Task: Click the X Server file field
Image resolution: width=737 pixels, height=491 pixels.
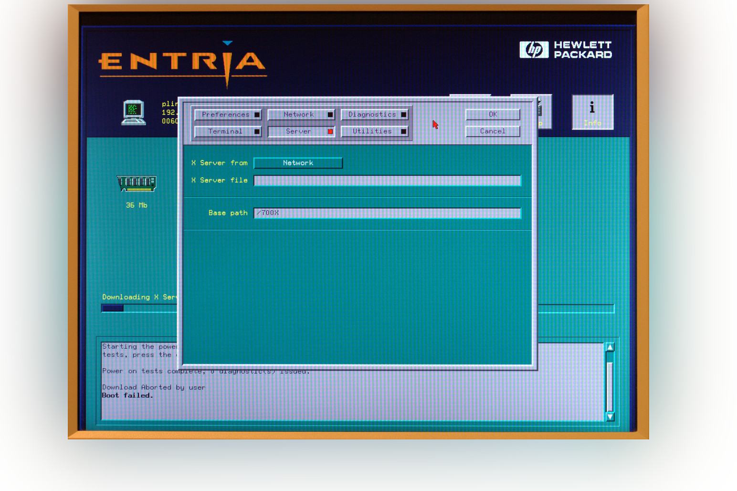Action: [387, 181]
